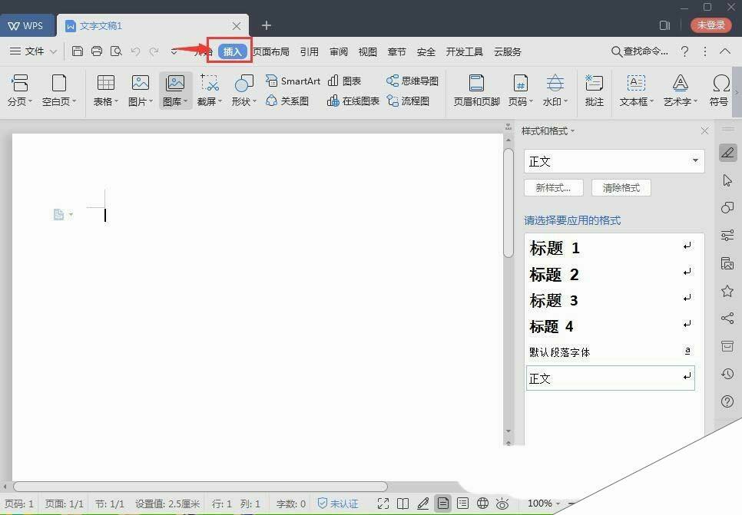This screenshot has height=515, width=742.
Task: Click the online chart (在线图表) icon
Action: (353, 101)
